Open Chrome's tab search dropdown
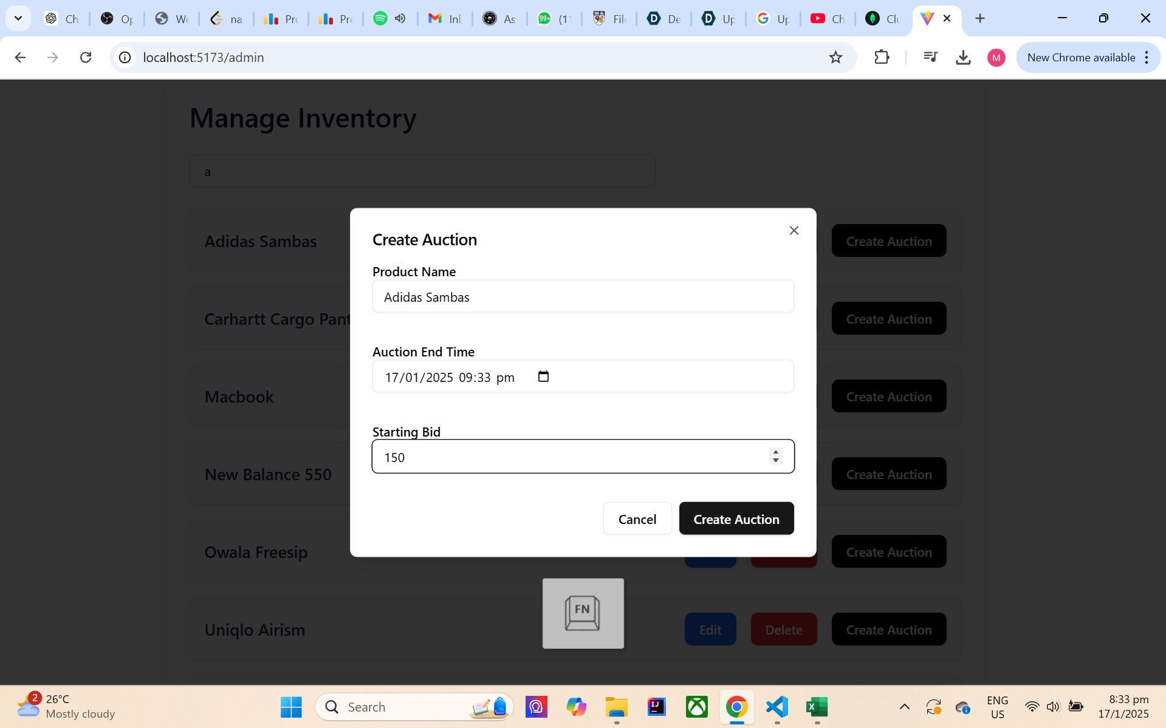The height and width of the screenshot is (728, 1166). [x=18, y=18]
